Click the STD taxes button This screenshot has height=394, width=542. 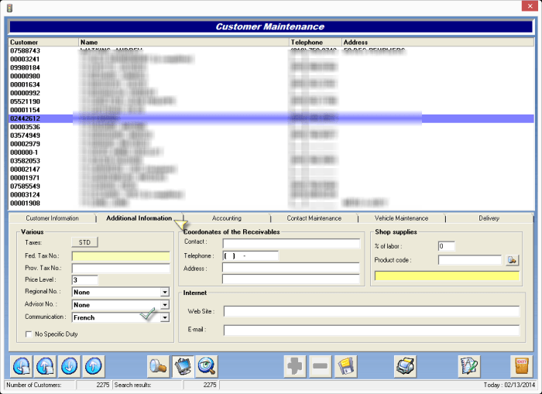click(x=84, y=242)
